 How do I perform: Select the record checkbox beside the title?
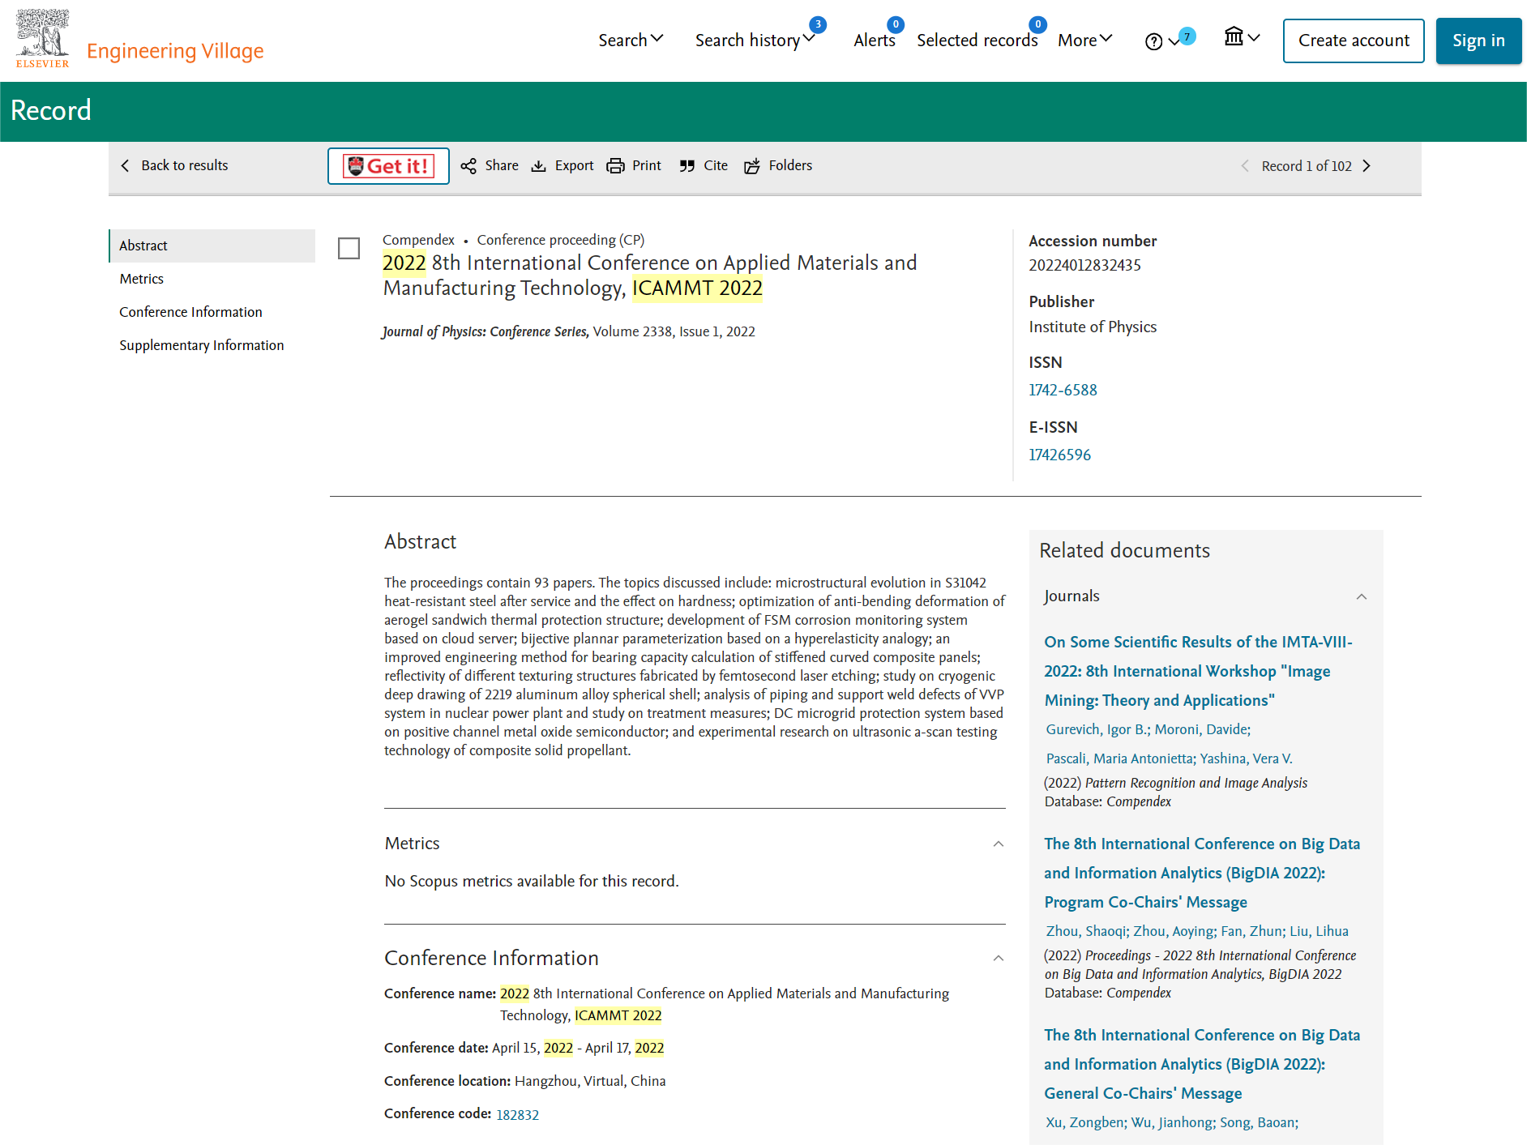click(x=349, y=248)
